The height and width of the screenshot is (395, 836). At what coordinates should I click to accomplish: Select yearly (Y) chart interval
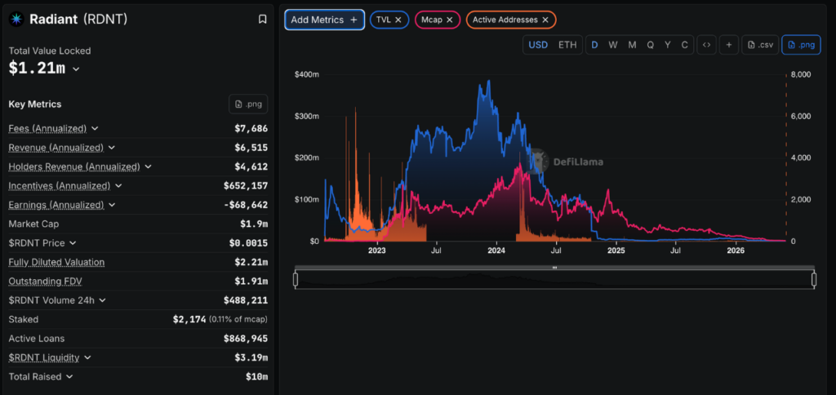[668, 45]
